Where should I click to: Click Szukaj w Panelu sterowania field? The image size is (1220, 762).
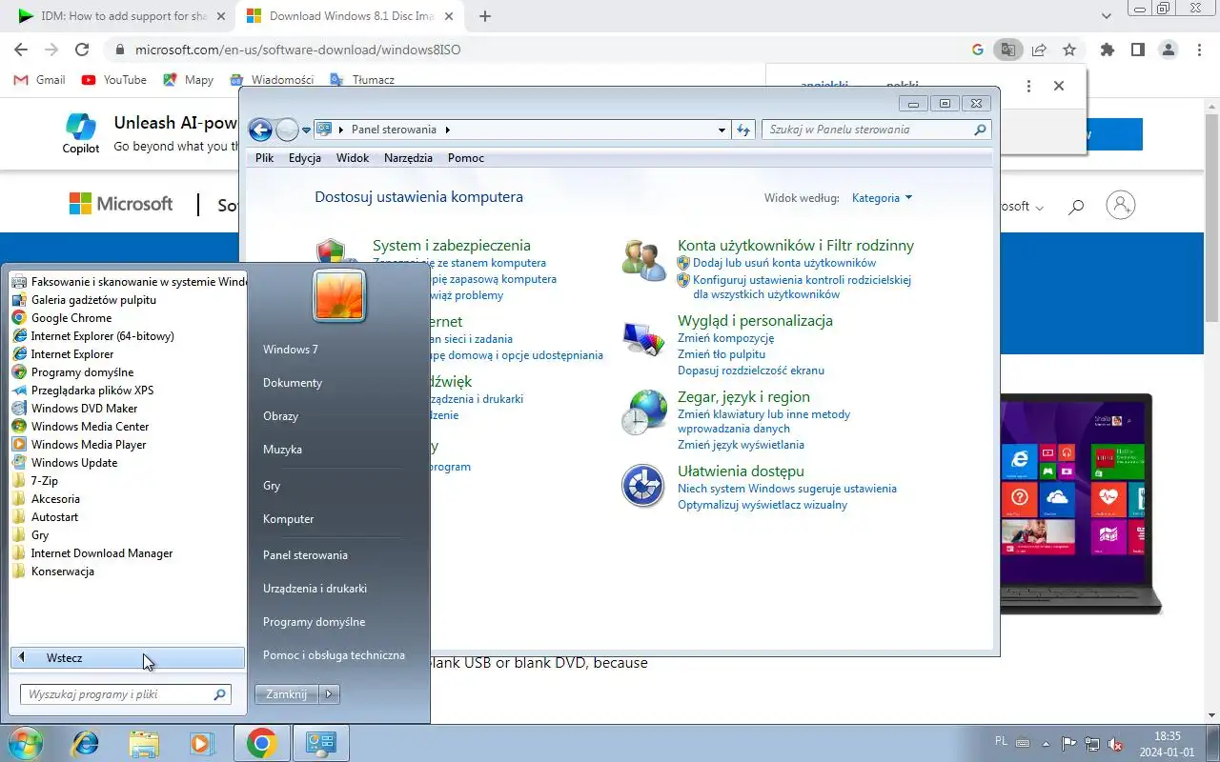876,130
